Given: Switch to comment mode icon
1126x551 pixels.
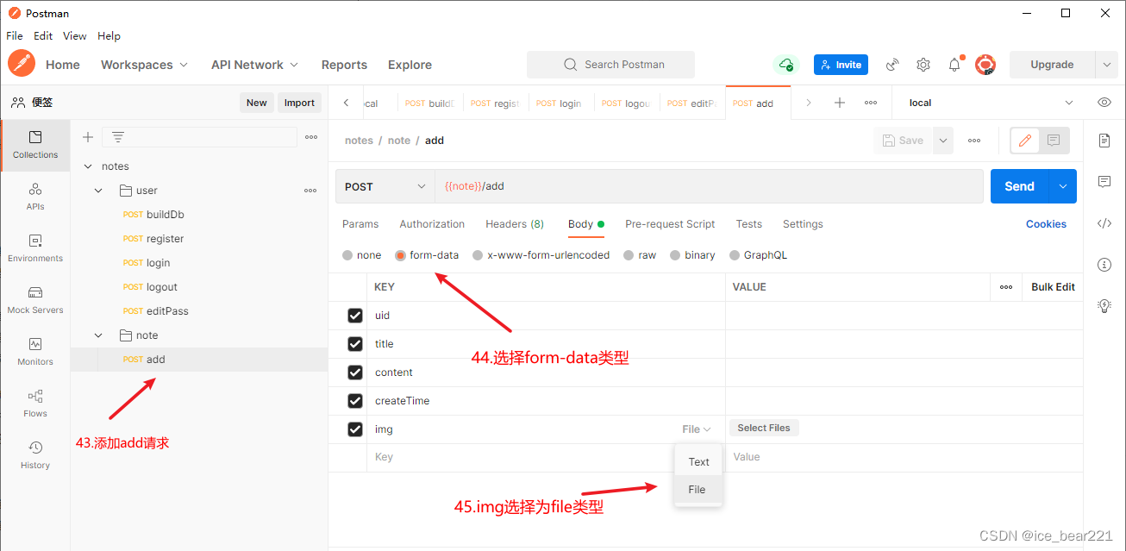Looking at the screenshot, I should (1054, 141).
